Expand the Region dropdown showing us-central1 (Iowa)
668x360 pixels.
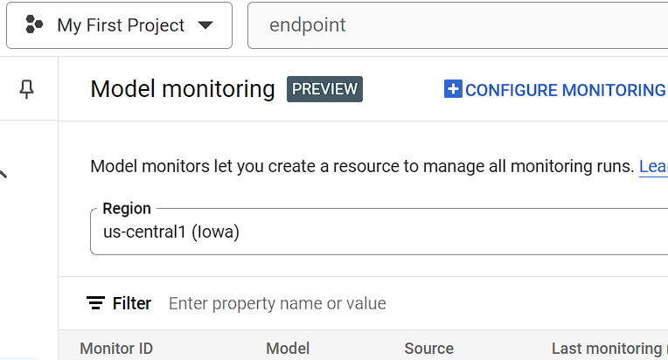pyautogui.click(x=376, y=232)
